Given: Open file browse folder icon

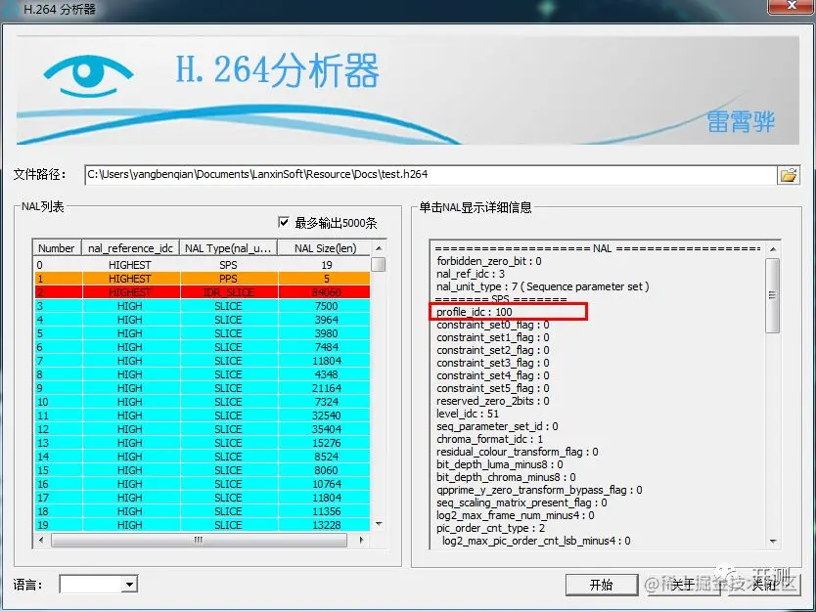Looking at the screenshot, I should [x=788, y=175].
